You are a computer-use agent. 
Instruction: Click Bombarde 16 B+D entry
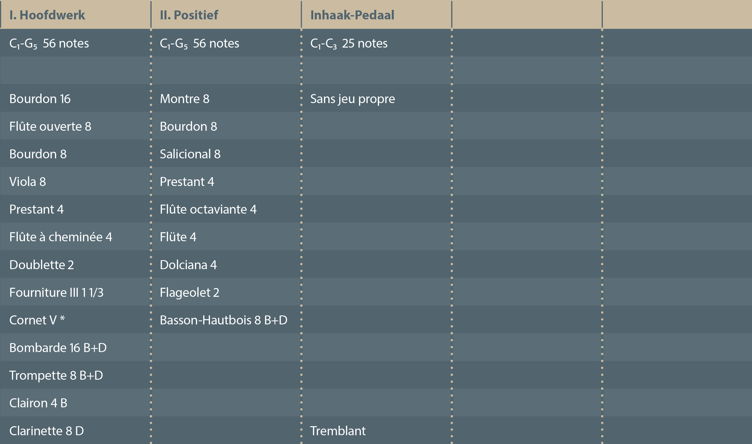pos(58,348)
